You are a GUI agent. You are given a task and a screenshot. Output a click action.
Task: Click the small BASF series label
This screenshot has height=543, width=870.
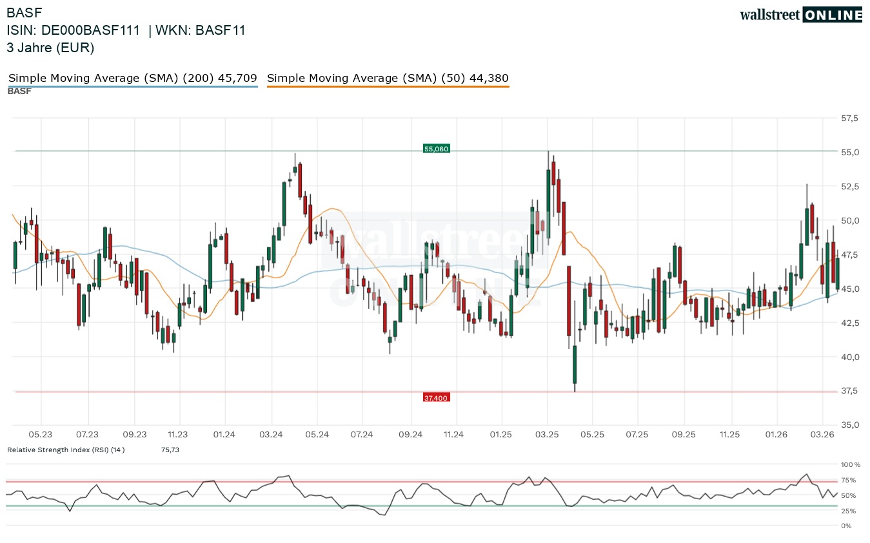pos(19,91)
